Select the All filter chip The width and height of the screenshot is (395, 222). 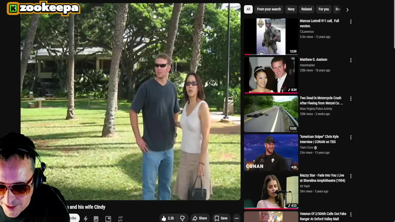(x=248, y=9)
